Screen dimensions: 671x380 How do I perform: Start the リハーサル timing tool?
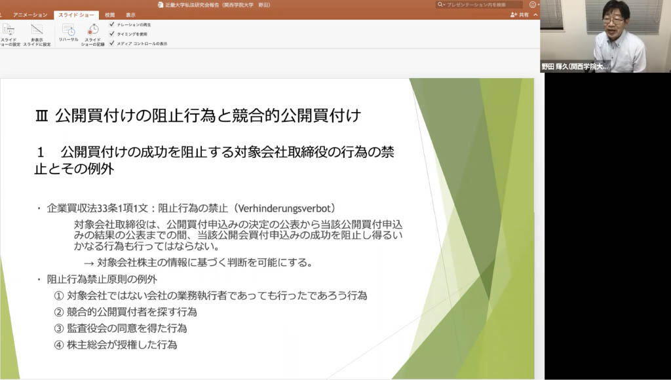[68, 30]
